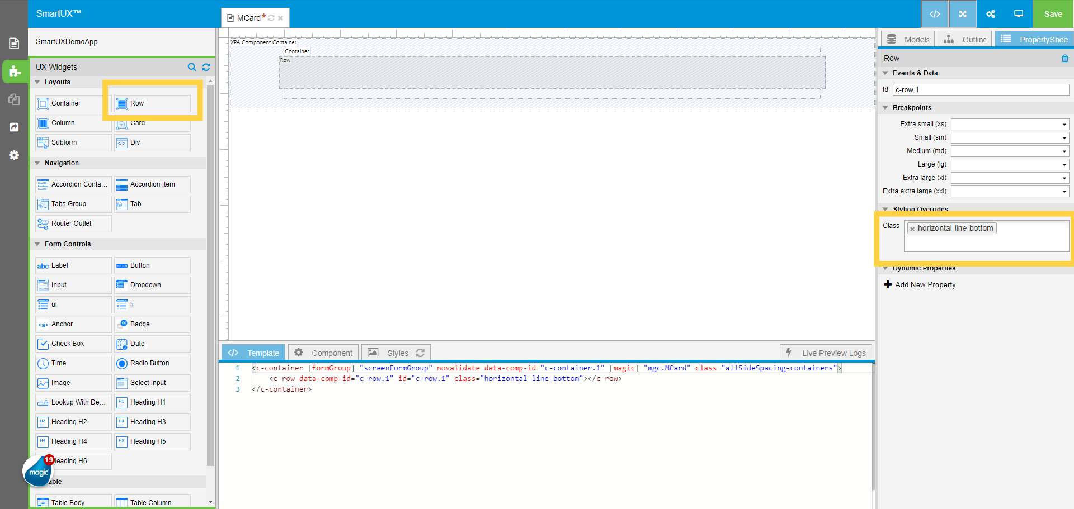The height and width of the screenshot is (509, 1074).
Task: Click the search icon in UX Widgets panel
Action: coord(192,67)
